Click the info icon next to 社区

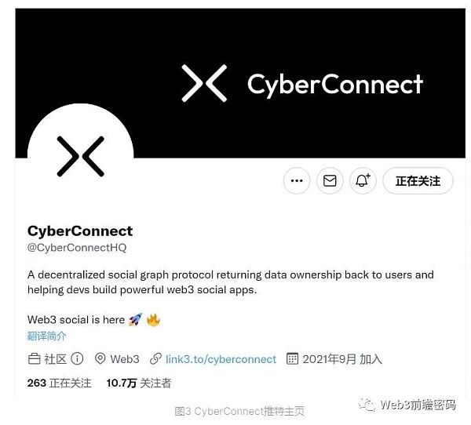pos(77,358)
